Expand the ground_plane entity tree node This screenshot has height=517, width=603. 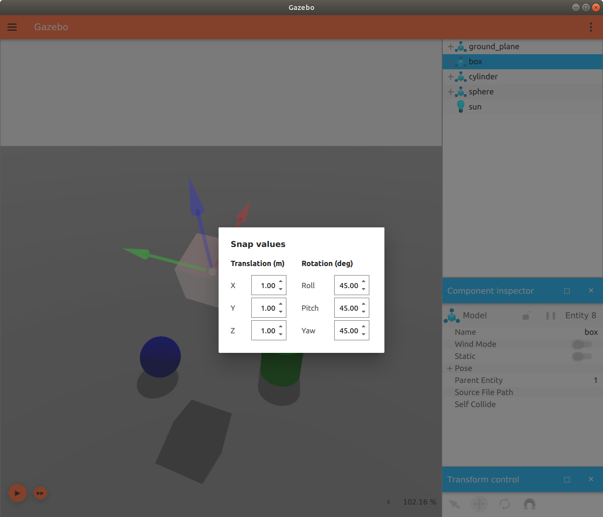pos(450,47)
